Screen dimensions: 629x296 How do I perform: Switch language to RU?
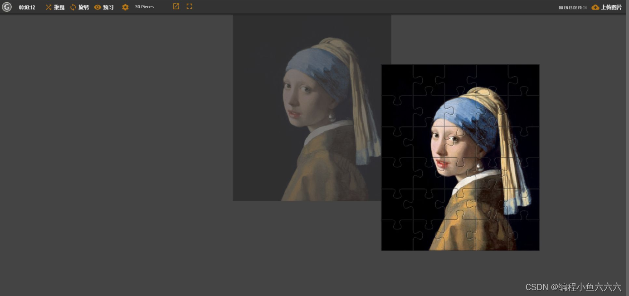click(561, 8)
